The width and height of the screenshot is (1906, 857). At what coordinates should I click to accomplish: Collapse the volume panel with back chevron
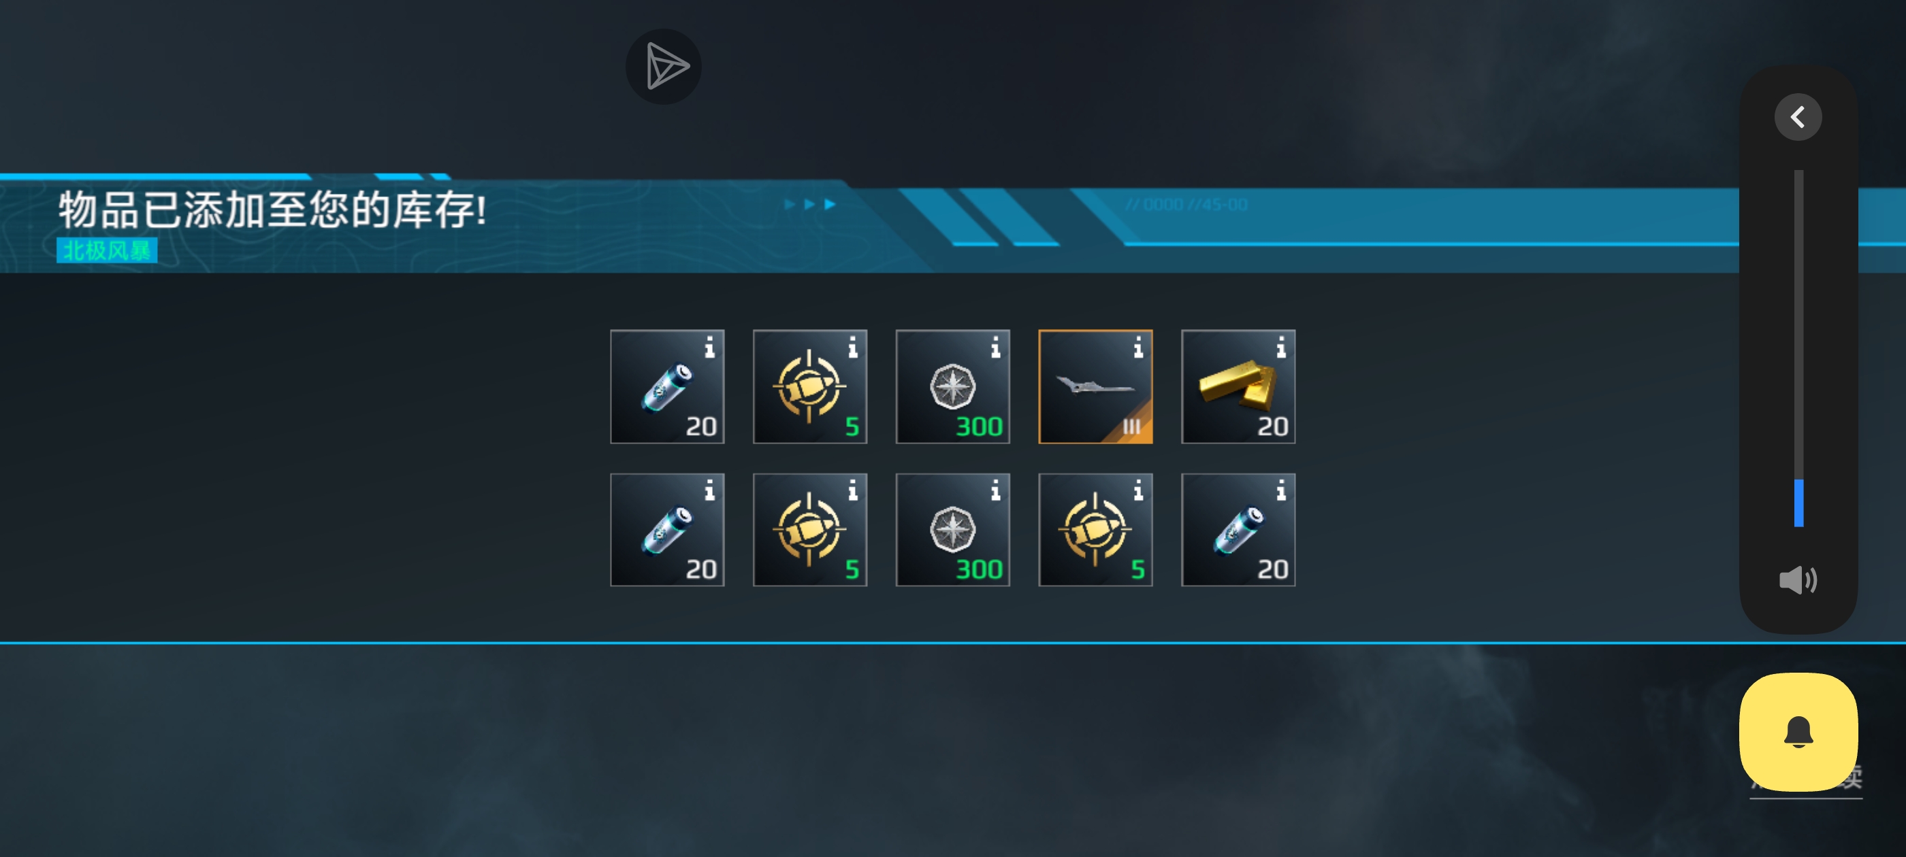[x=1798, y=117]
